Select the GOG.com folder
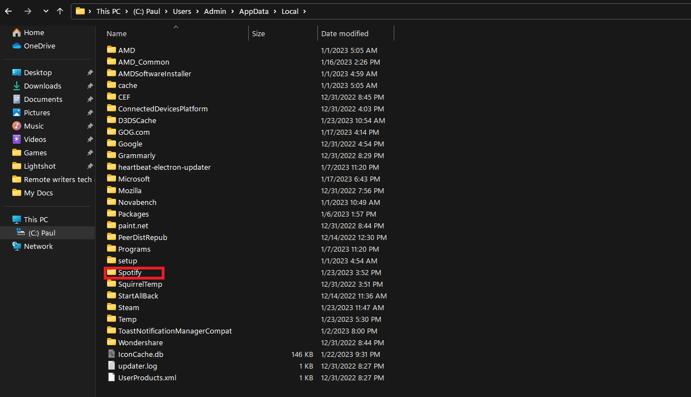691x397 pixels. point(128,132)
